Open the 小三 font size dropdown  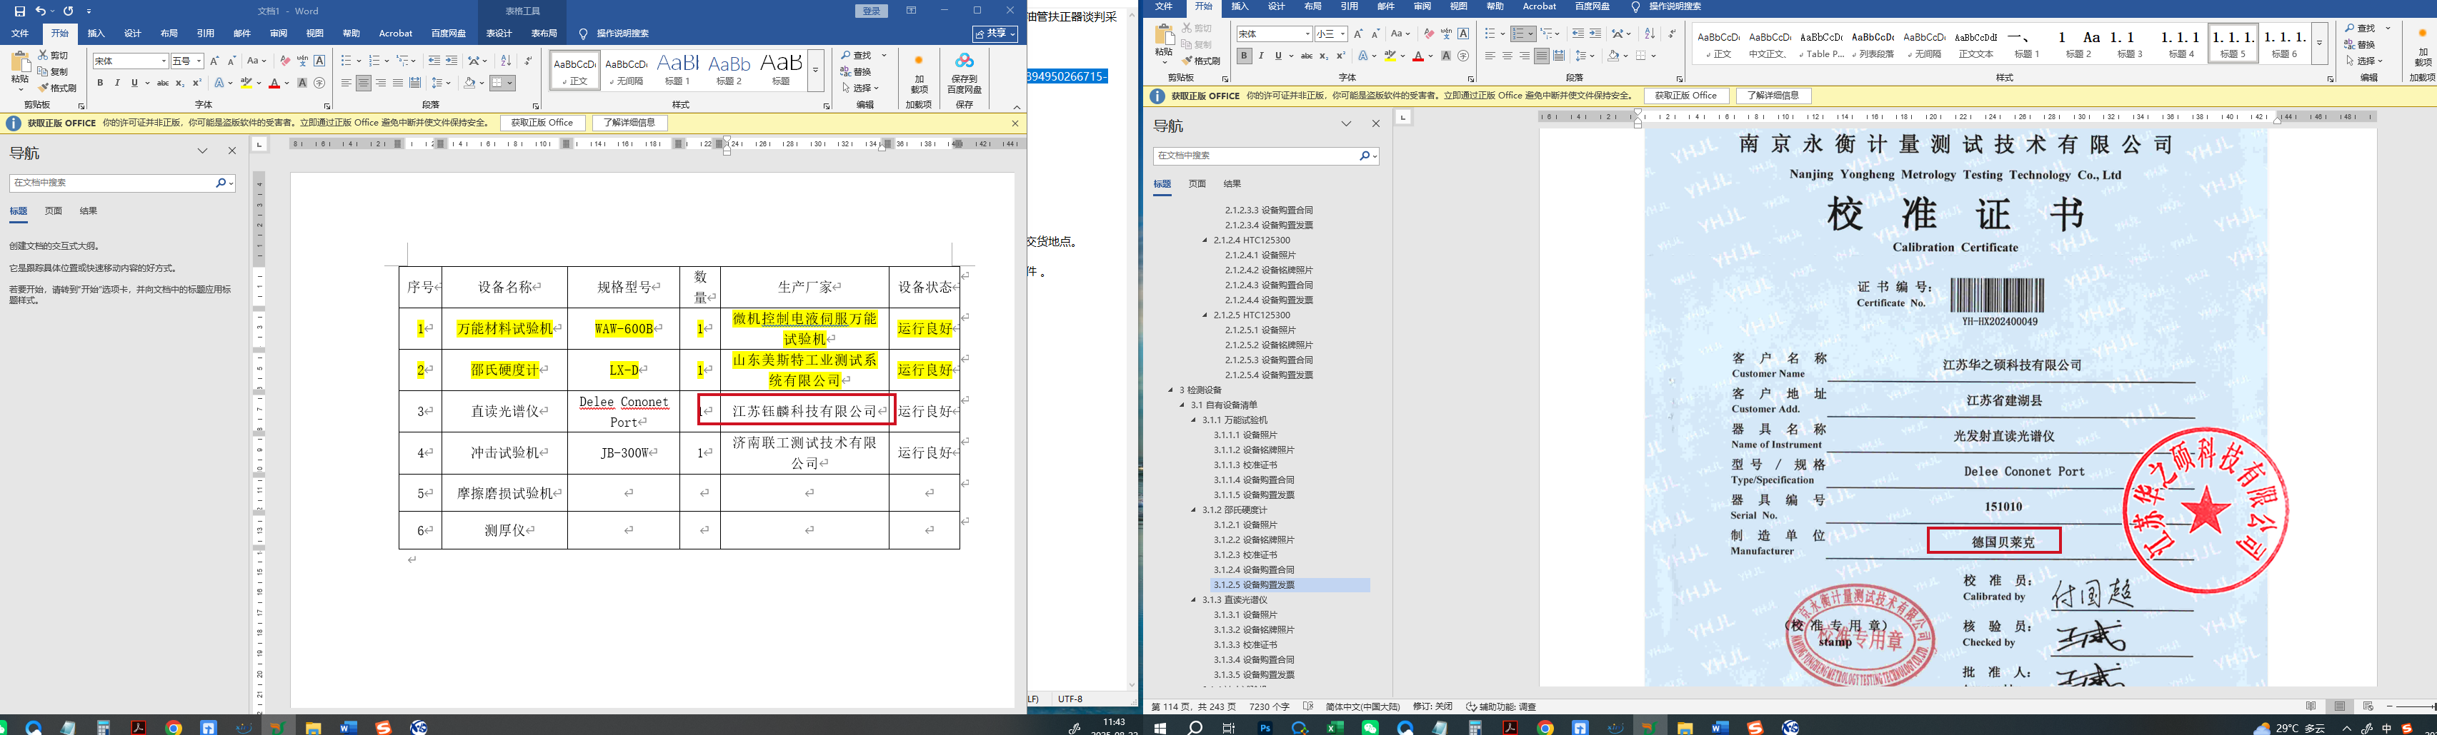(x=1342, y=34)
